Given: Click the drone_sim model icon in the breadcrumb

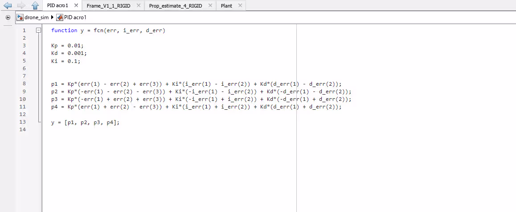Looking at the screenshot, I should (20, 17).
